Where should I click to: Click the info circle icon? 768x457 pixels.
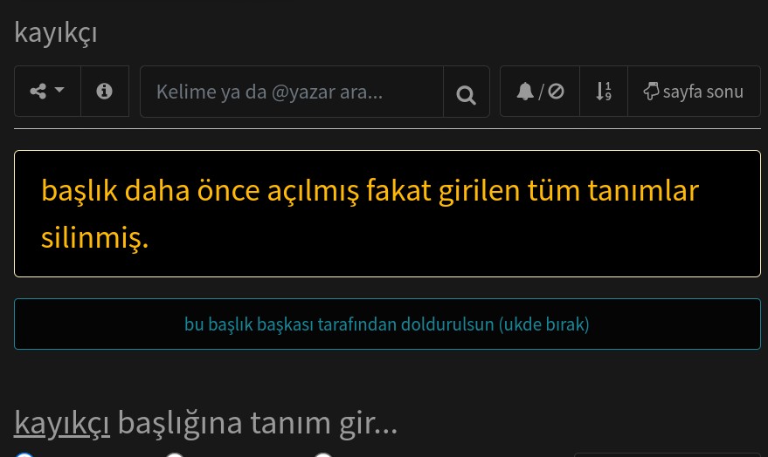(x=104, y=92)
